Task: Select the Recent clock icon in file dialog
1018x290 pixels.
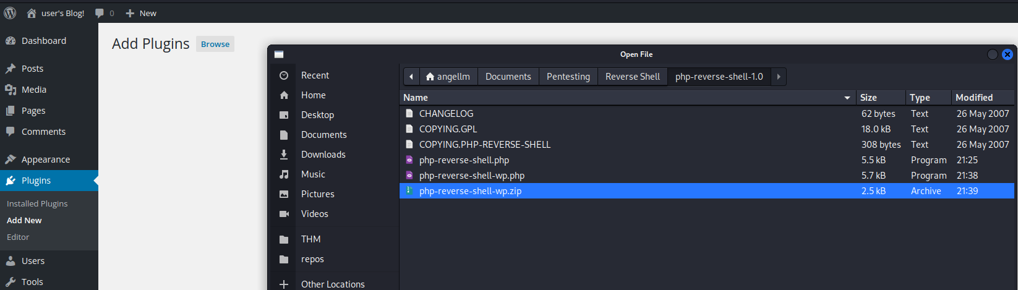Action: click(x=284, y=75)
